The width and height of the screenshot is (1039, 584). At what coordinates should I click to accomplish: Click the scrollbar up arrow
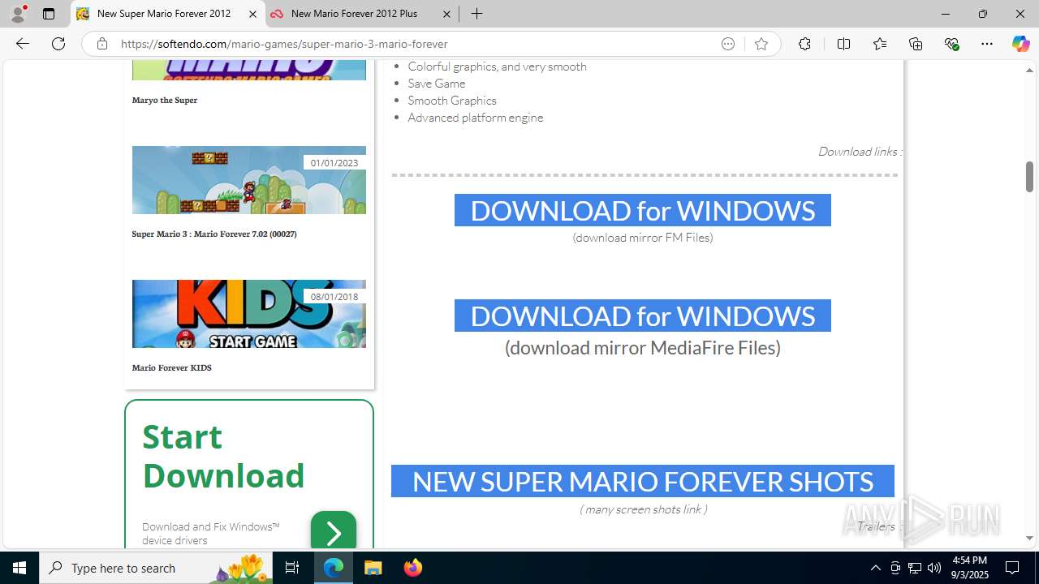point(1029,71)
